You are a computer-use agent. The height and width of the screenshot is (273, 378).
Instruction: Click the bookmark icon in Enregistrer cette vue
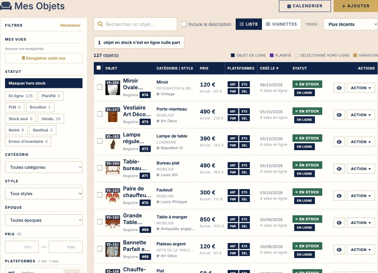pos(23,58)
